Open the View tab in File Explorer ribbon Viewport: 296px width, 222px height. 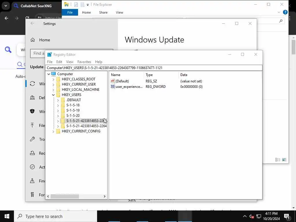[119, 12]
